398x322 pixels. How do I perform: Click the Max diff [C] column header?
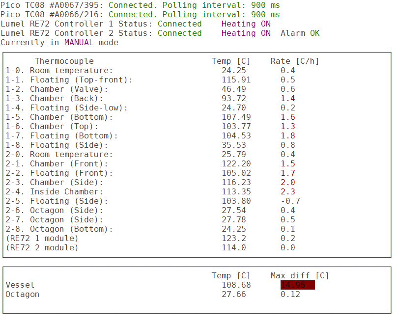coord(299,276)
